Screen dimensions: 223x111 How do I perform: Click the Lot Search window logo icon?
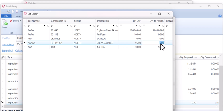[26, 14]
